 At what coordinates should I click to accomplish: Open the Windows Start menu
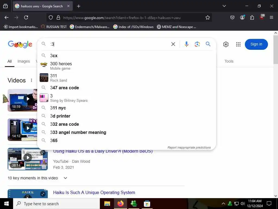pos(7,204)
